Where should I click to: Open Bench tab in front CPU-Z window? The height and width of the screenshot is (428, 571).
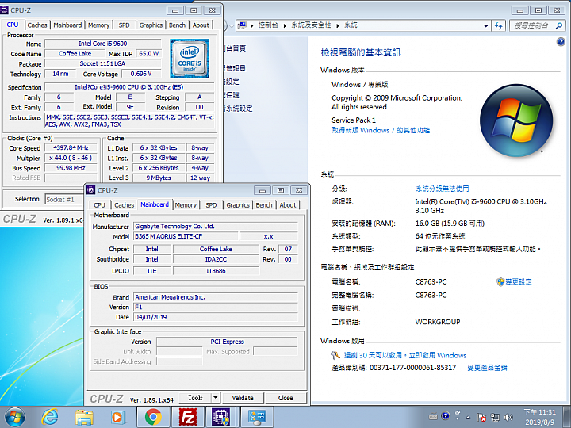point(264,205)
